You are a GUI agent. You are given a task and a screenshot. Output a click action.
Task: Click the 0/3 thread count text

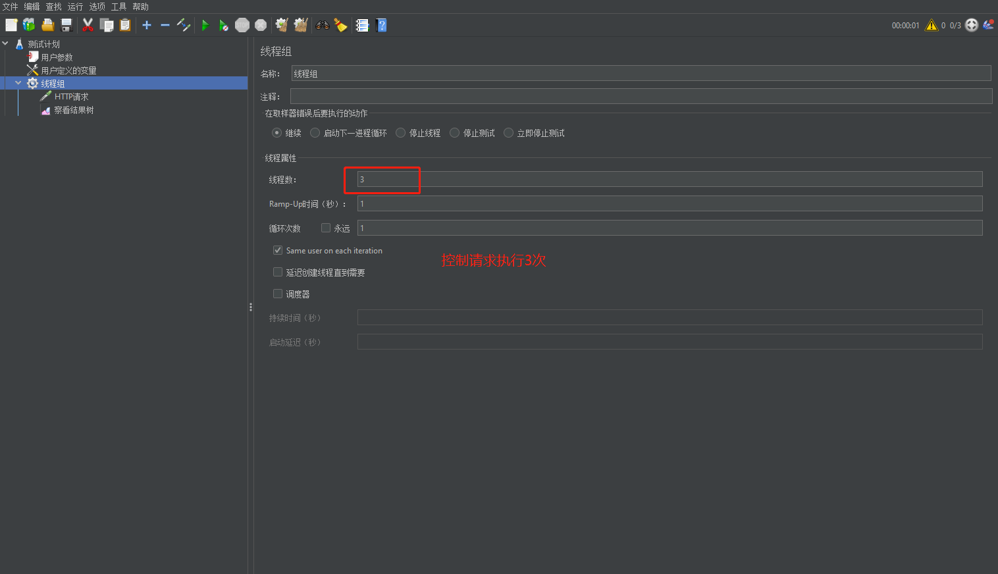(x=955, y=26)
